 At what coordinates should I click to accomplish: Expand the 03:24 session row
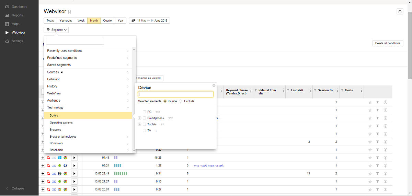pos(43,166)
